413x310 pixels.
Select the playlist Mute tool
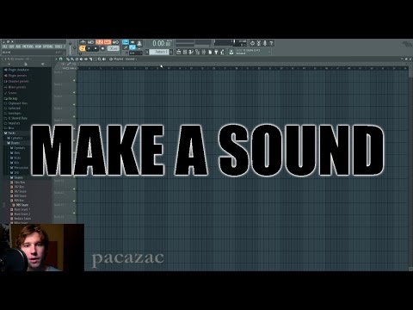click(81, 59)
